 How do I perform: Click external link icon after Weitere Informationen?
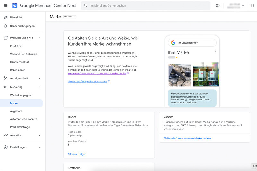[x=128, y=73]
